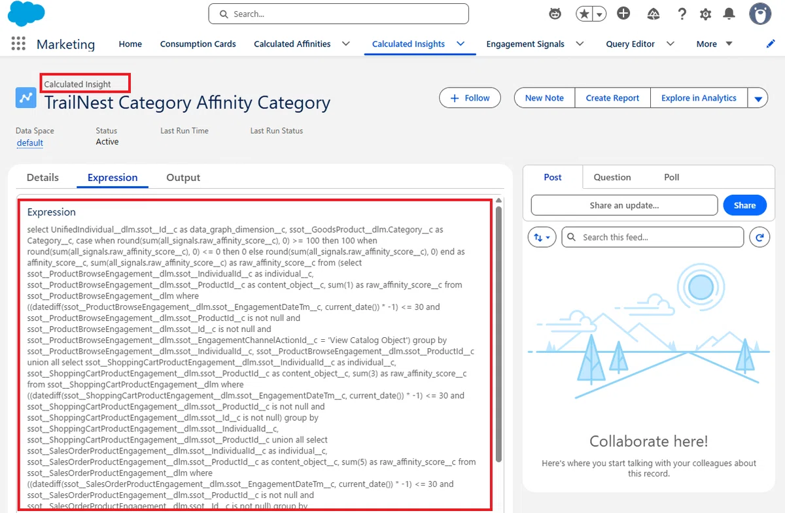Open the Help question mark icon
The height and width of the screenshot is (513, 785).
pyautogui.click(x=682, y=14)
